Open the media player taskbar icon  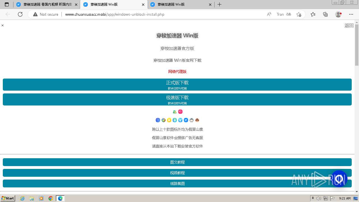41,198
